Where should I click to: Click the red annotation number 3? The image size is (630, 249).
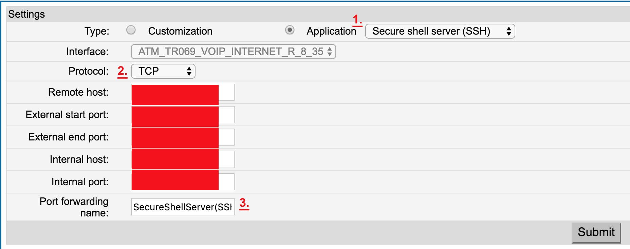pyautogui.click(x=244, y=203)
